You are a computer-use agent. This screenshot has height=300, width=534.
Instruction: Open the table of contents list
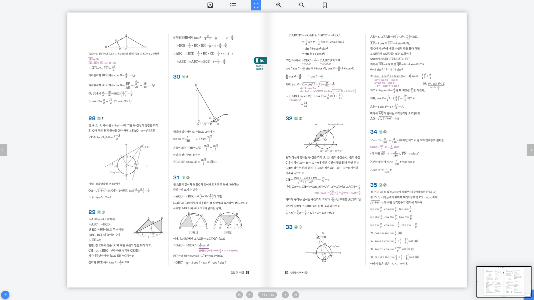point(233,5)
